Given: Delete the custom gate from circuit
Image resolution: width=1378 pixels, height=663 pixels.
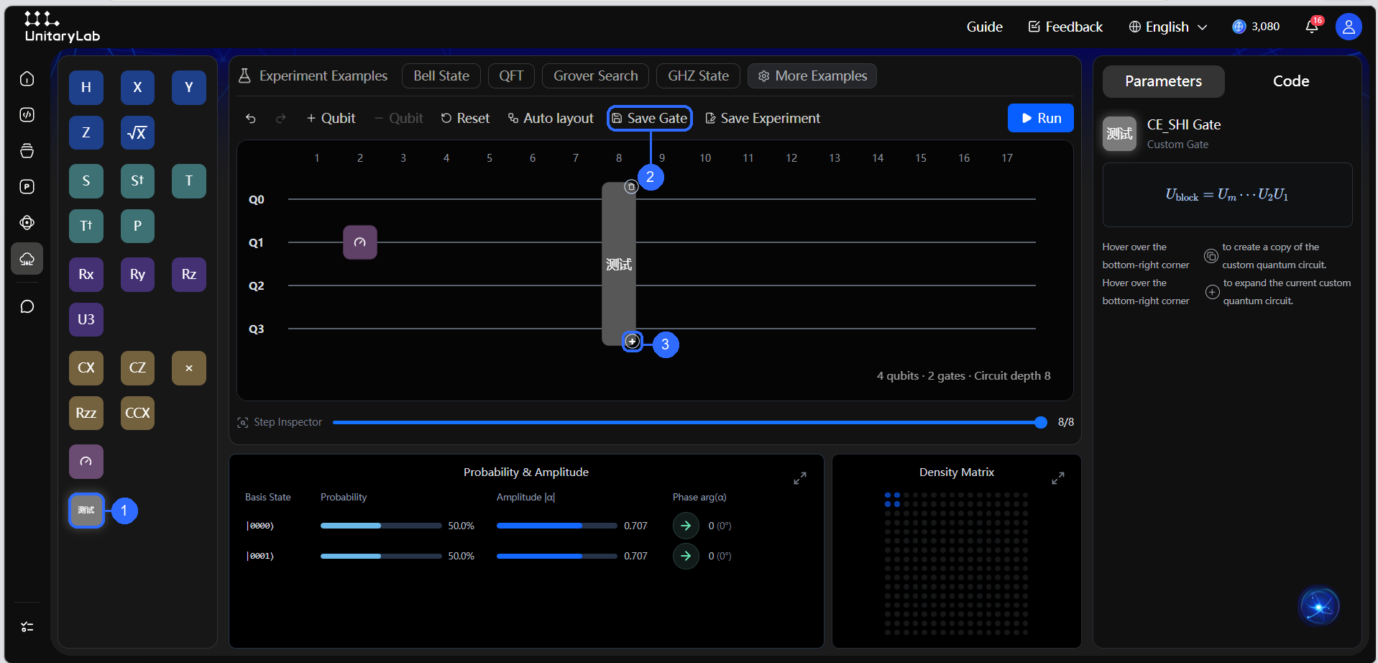Looking at the screenshot, I should 631,187.
